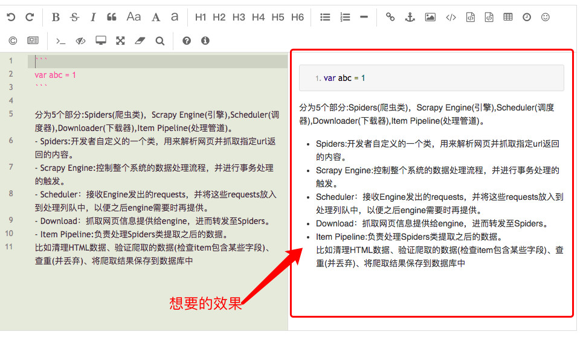Screen dimensions: 586x346
Task: Insert page break with newspaper icon
Action: pos(33,40)
